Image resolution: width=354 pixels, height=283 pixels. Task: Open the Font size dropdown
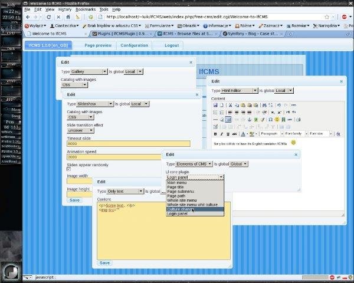point(320,134)
